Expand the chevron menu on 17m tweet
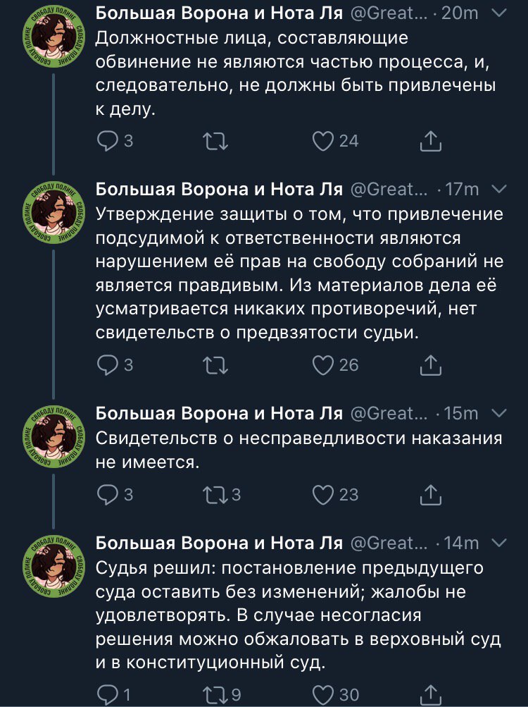The height and width of the screenshot is (707, 528). pos(498,189)
